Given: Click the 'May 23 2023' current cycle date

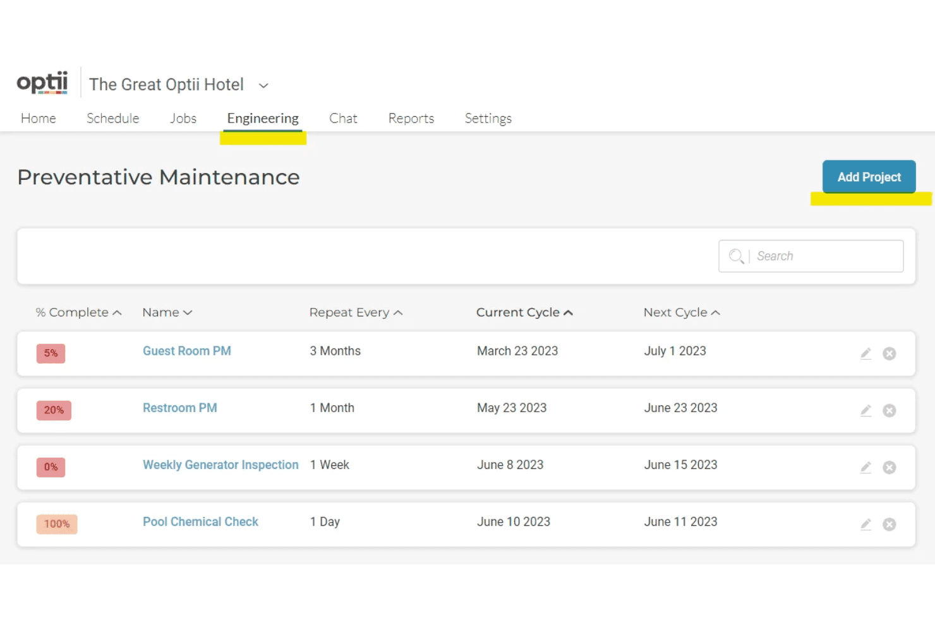Looking at the screenshot, I should [512, 408].
